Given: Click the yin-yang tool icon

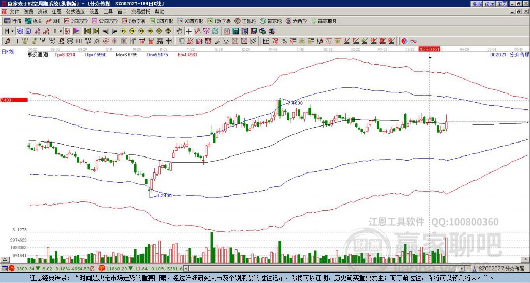Looking at the screenshot, I should (x=404, y=41).
